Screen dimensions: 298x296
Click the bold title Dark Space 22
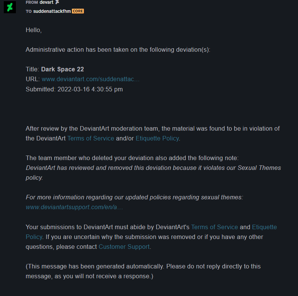(x=62, y=69)
